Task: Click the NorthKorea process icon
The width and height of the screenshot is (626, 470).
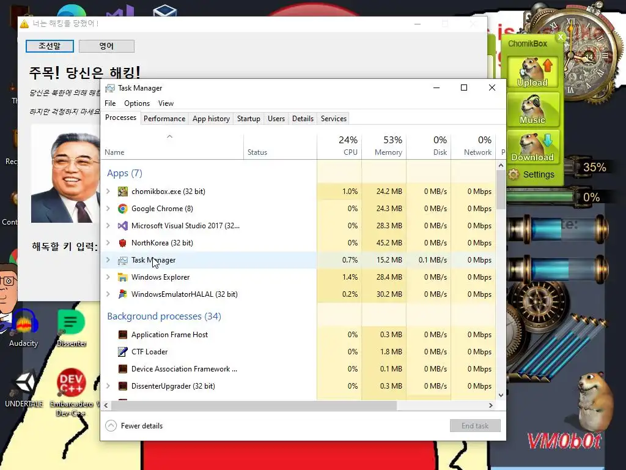Action: (122, 243)
